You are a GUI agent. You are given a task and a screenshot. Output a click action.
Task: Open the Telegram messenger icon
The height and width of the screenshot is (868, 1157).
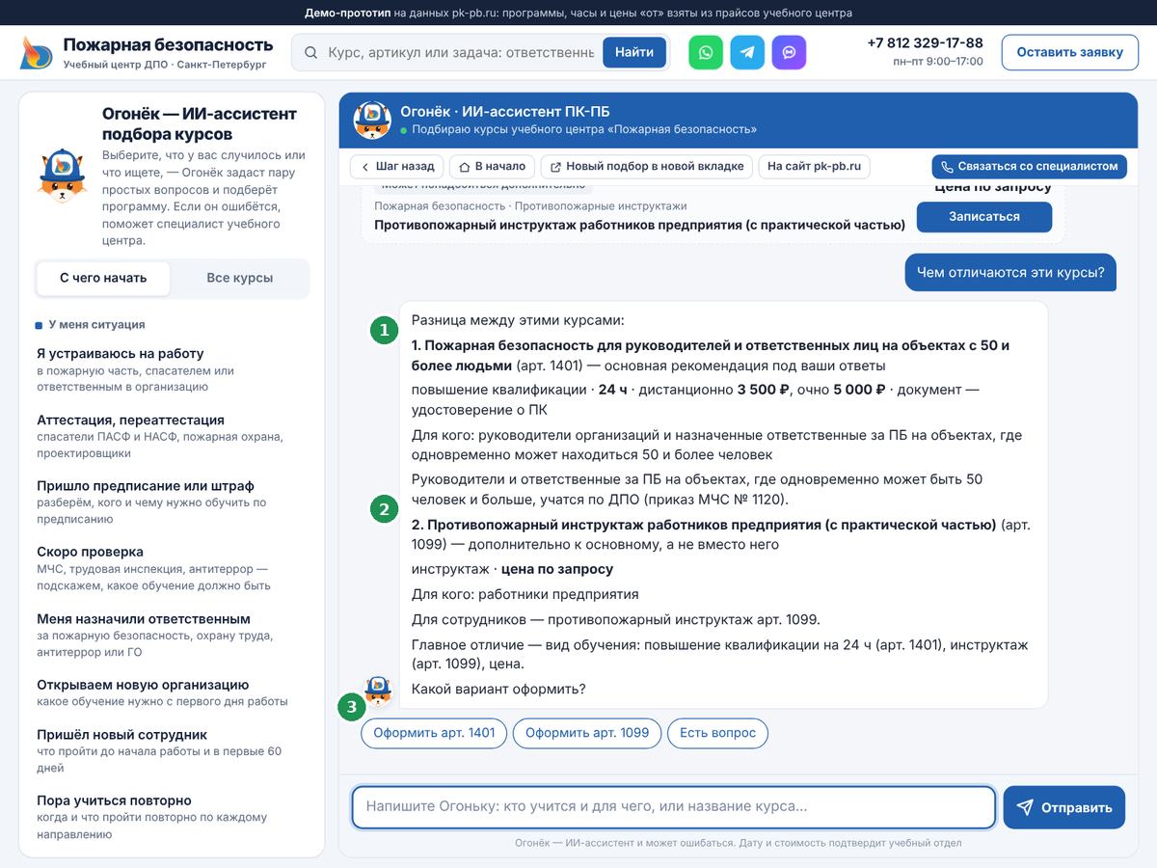click(x=747, y=52)
